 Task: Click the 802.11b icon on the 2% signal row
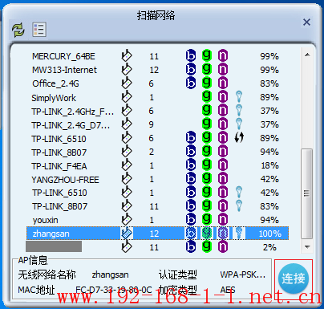[191, 246]
